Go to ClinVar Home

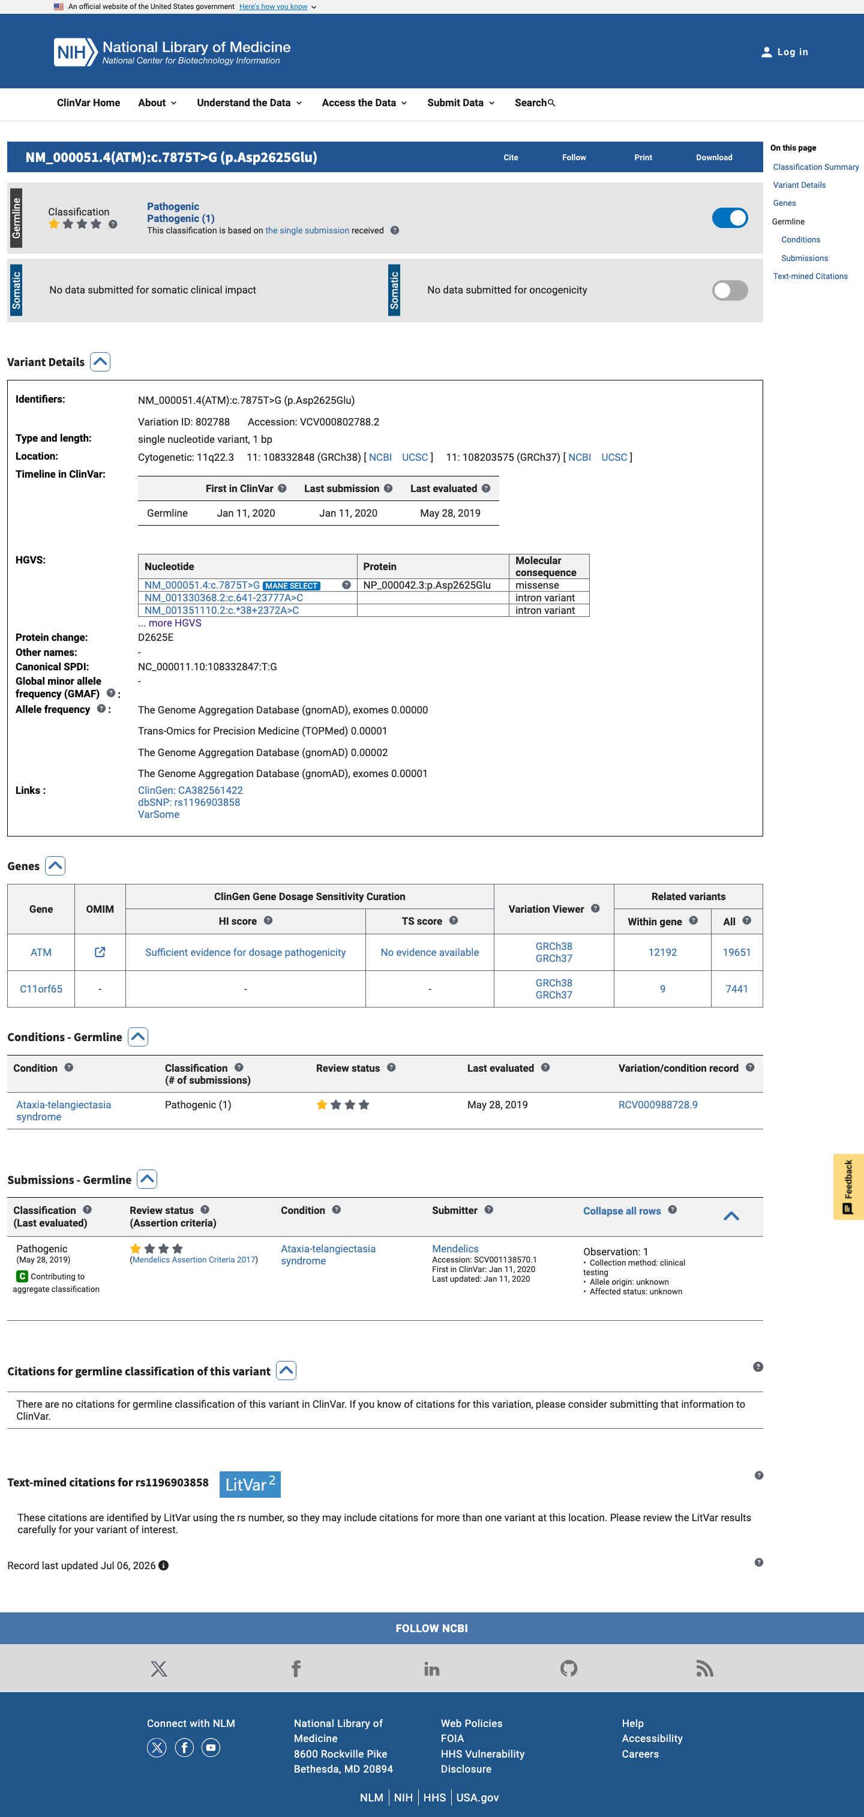(x=88, y=103)
